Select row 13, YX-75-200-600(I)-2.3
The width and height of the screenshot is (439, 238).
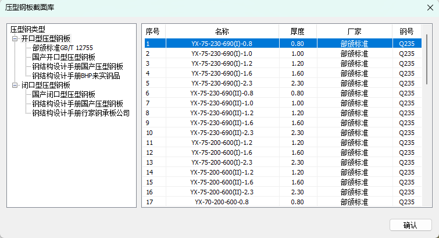222,162
